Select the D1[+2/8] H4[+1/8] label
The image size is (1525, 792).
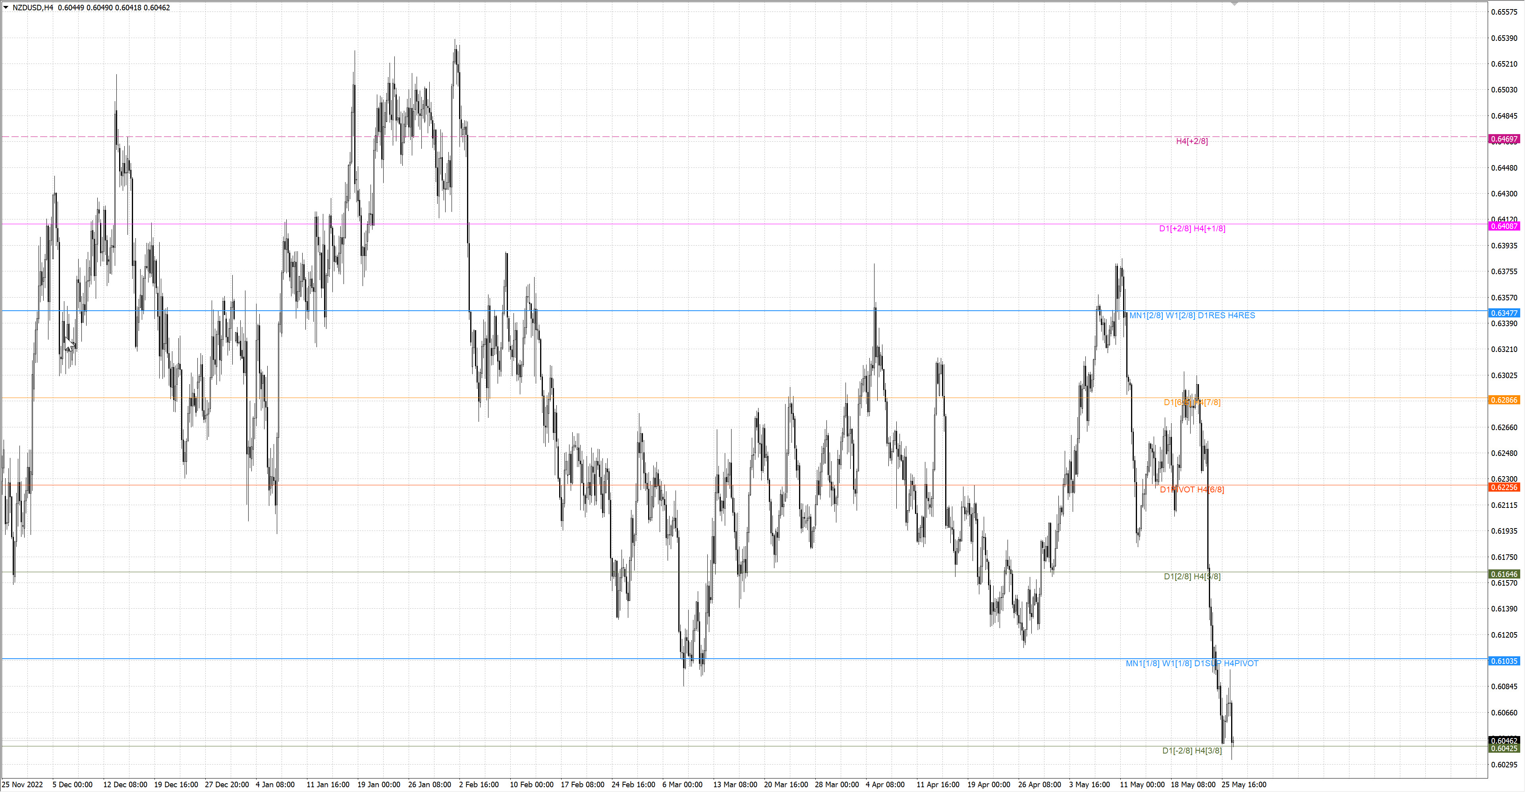(1192, 228)
